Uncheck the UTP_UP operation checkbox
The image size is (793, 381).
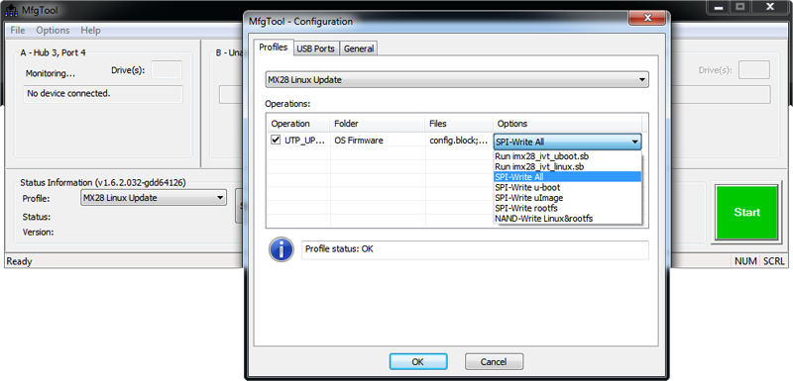(276, 141)
